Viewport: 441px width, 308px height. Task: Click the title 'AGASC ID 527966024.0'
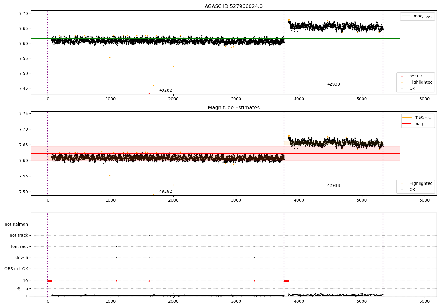[x=233, y=6]
